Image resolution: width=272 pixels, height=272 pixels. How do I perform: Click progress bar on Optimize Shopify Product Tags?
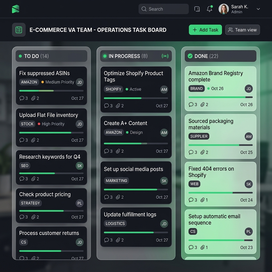point(136,98)
